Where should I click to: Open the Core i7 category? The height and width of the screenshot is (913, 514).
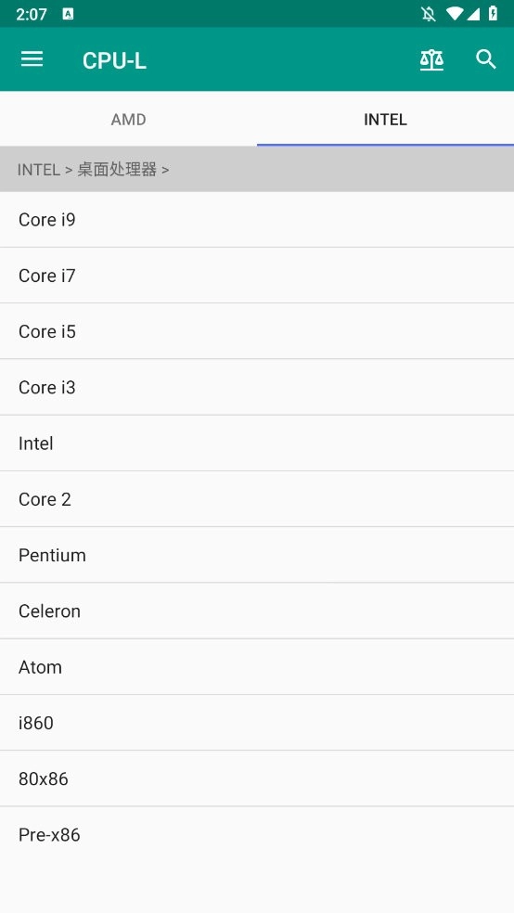(257, 276)
